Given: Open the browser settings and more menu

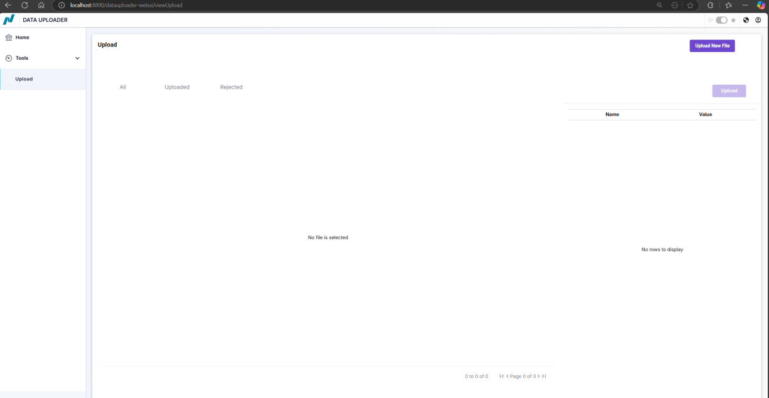Looking at the screenshot, I should tap(745, 5).
